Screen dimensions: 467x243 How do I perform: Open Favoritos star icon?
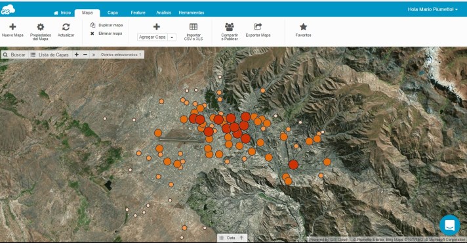click(303, 27)
